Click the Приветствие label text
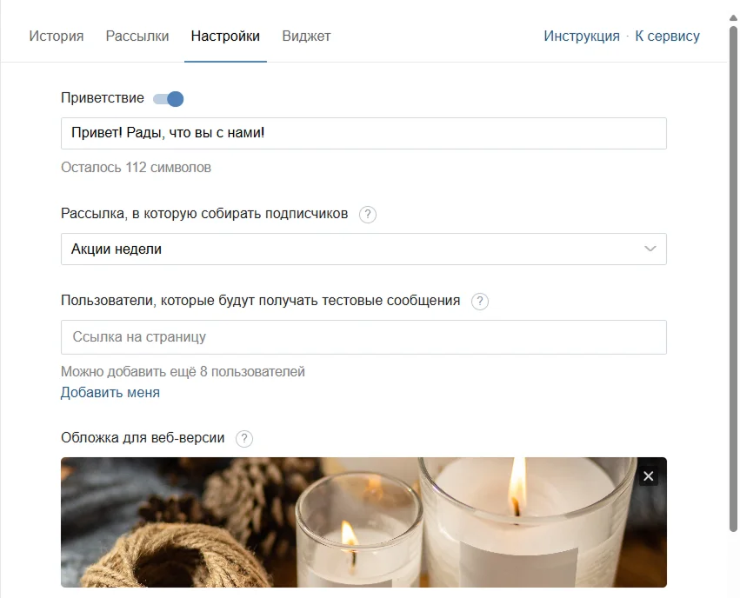 (103, 97)
